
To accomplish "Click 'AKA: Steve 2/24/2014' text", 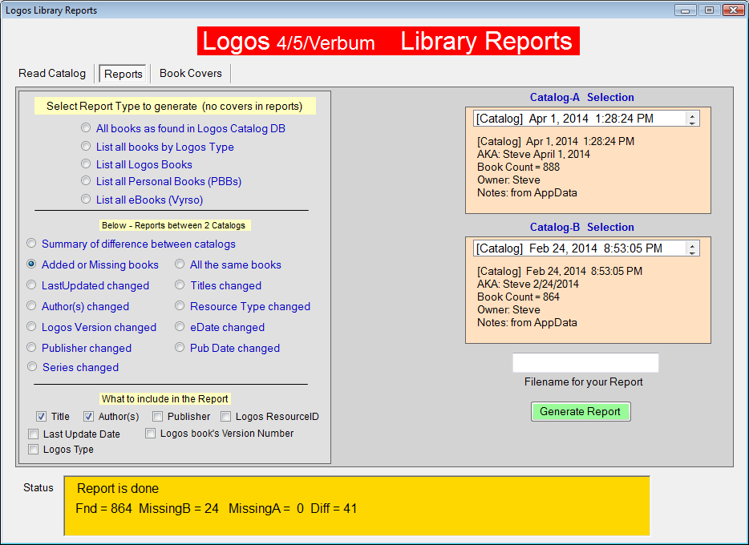I will [x=528, y=284].
